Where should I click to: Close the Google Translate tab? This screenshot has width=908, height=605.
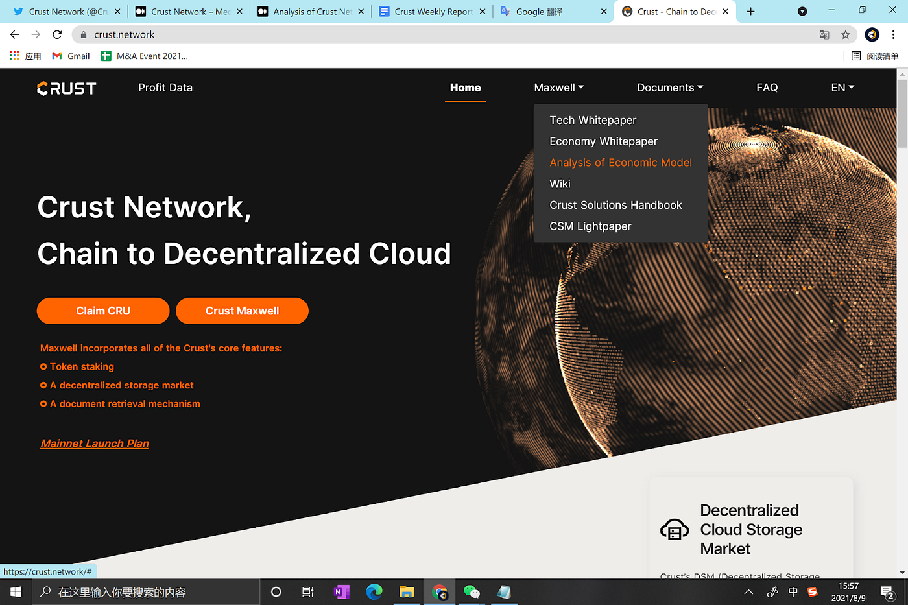click(604, 12)
